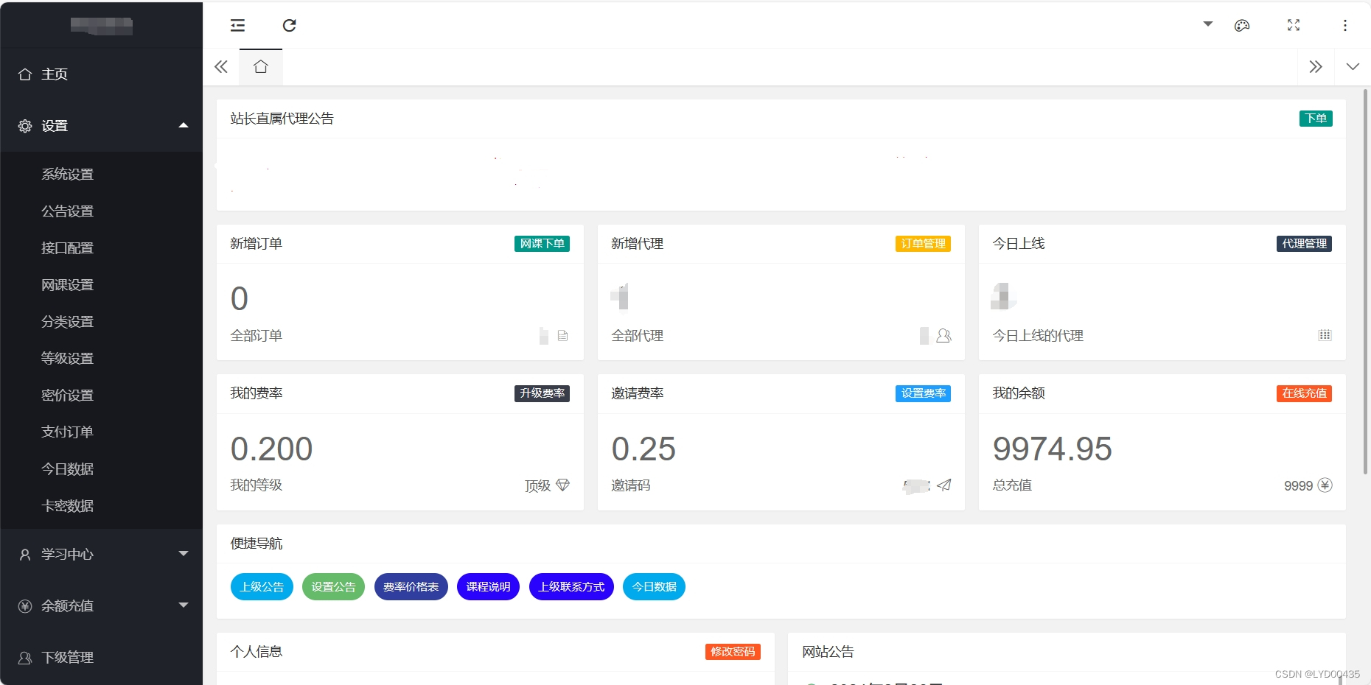Click the 在线充值 badge

click(x=1304, y=393)
